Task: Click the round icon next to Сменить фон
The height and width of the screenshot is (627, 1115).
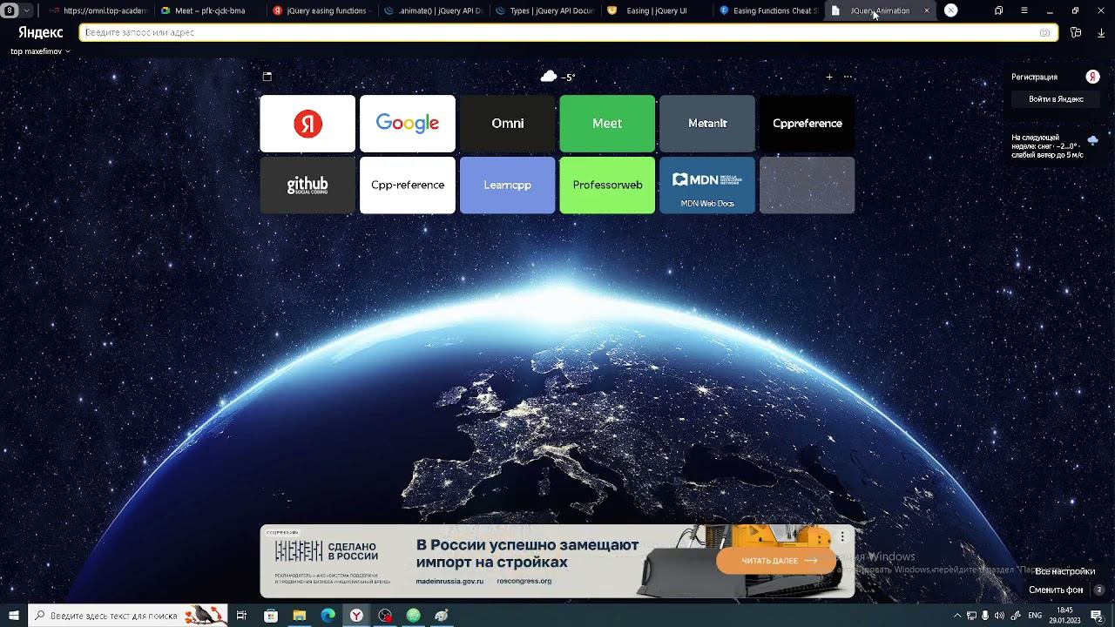Action: tap(1099, 590)
